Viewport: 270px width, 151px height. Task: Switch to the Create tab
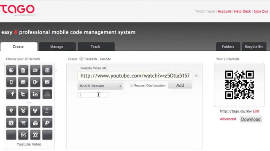pos(19,47)
